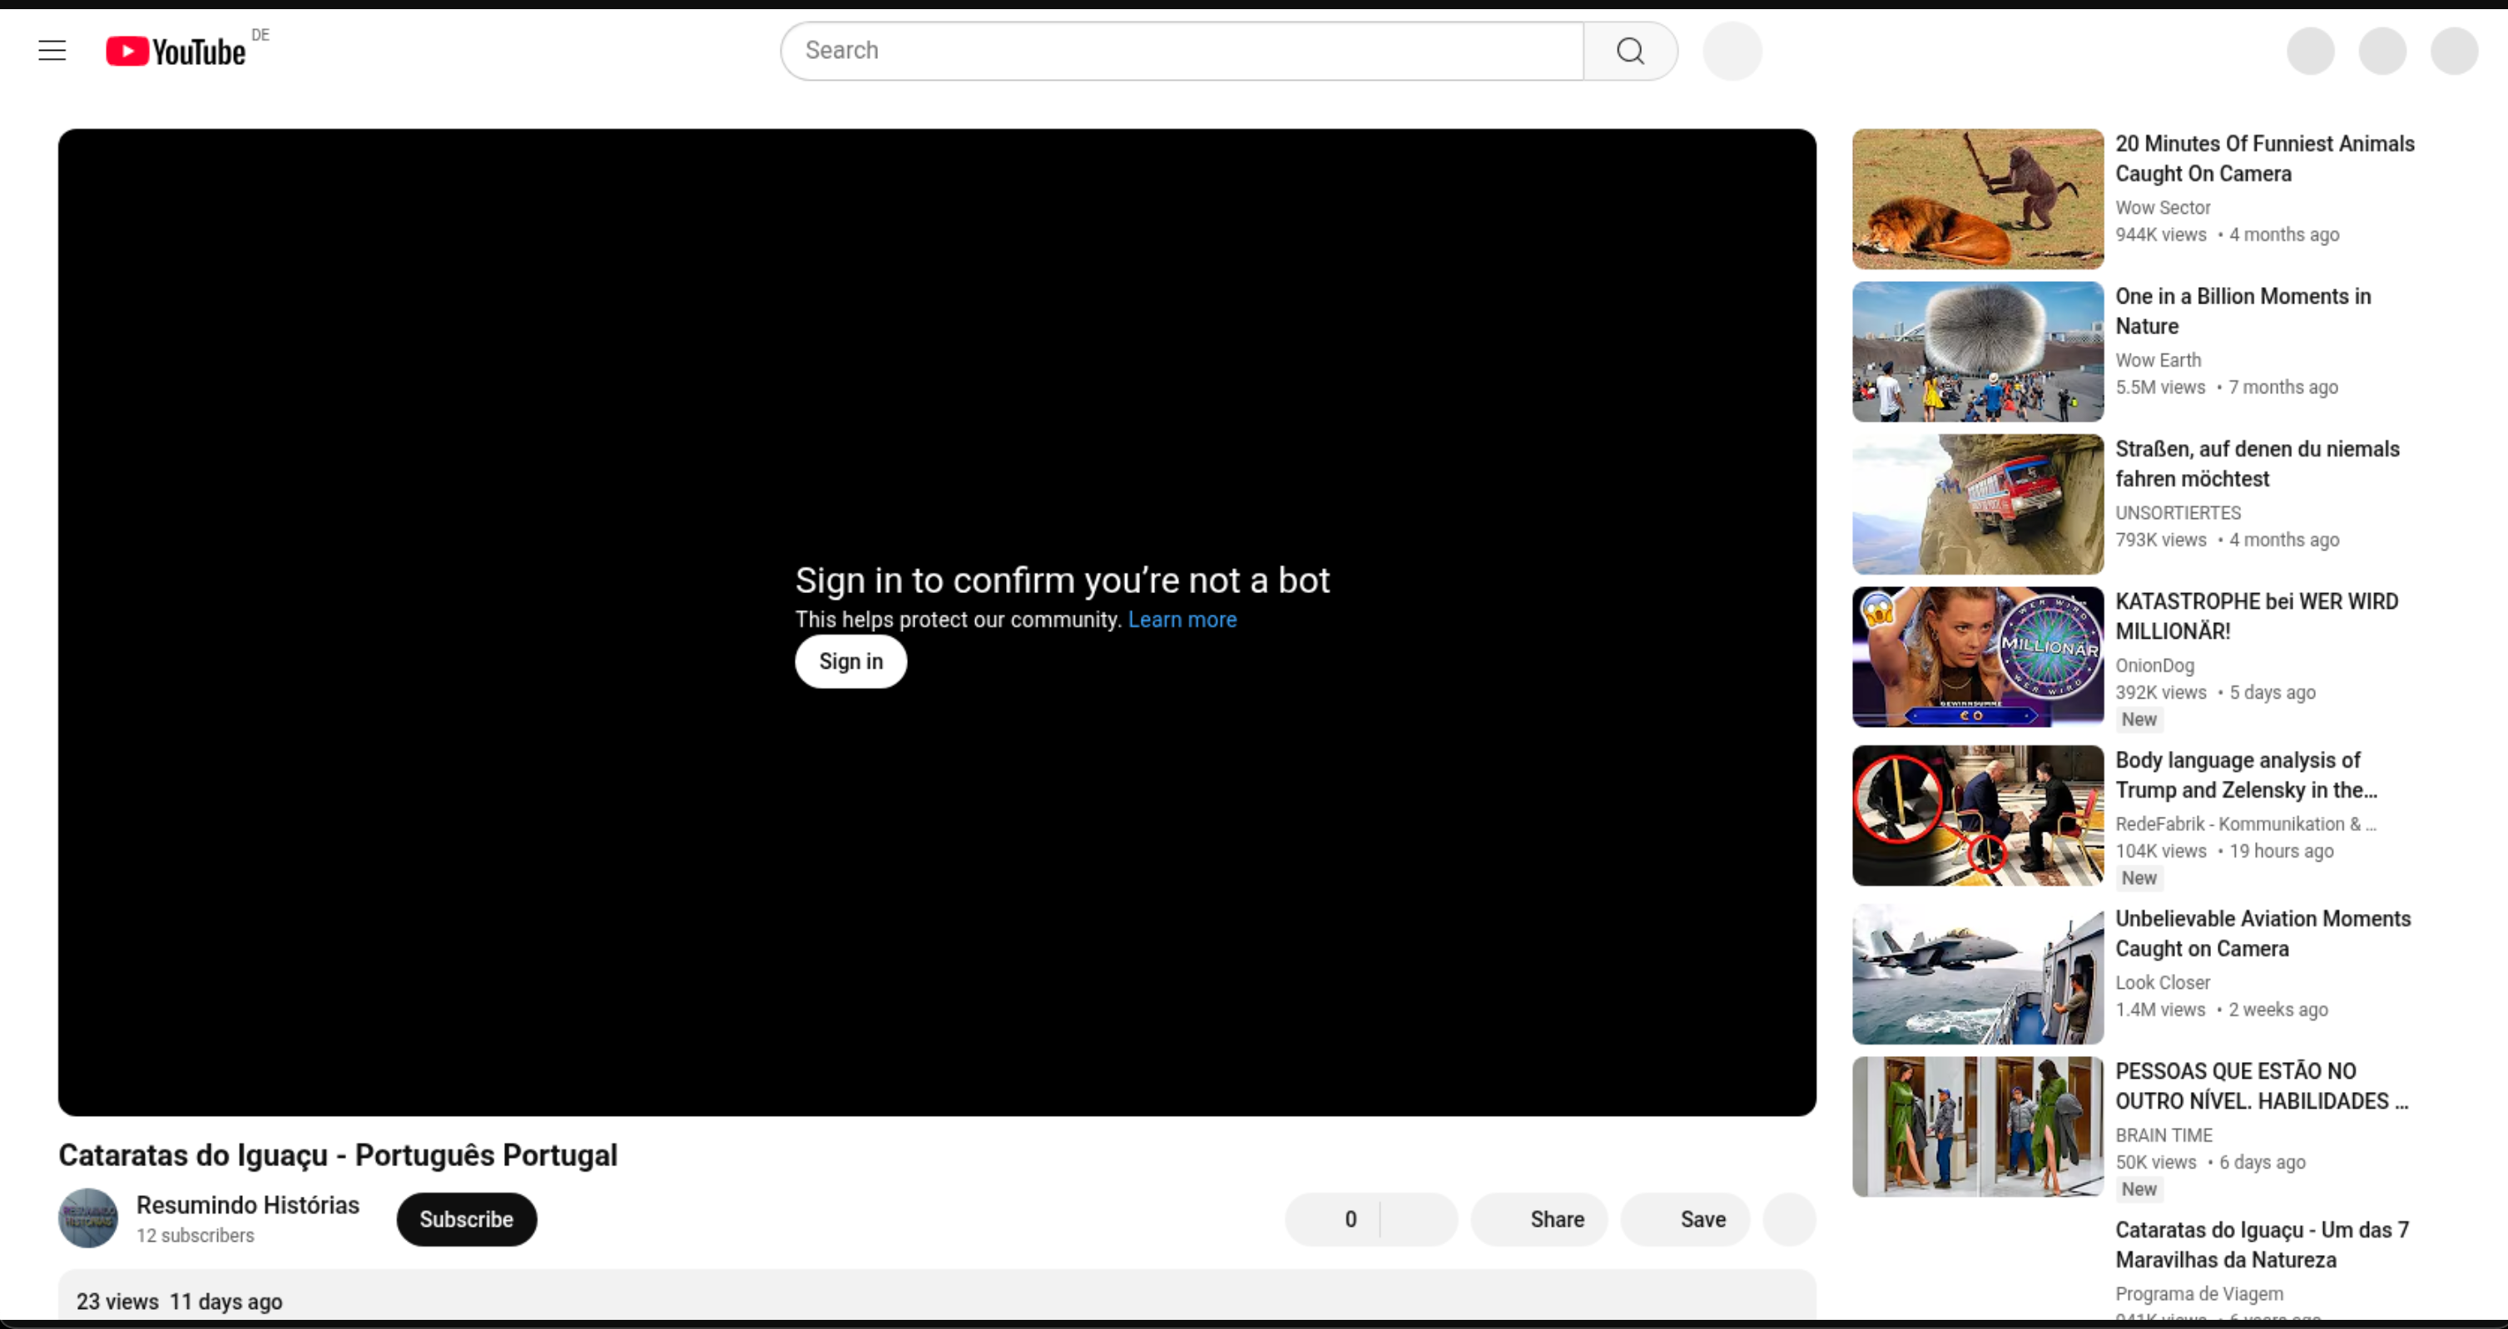Click the Share button
Image resolution: width=2508 pixels, height=1329 pixels.
pyautogui.click(x=1539, y=1219)
